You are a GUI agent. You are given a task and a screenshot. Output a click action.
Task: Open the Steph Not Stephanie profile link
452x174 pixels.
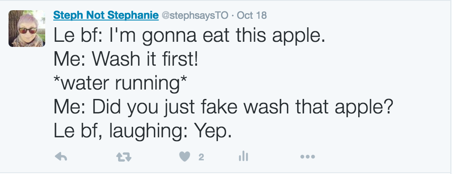click(105, 15)
